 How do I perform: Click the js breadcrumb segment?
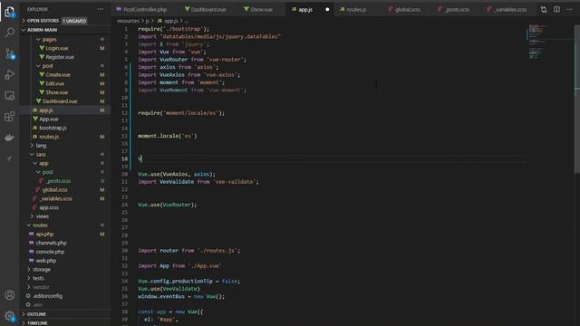point(147,21)
